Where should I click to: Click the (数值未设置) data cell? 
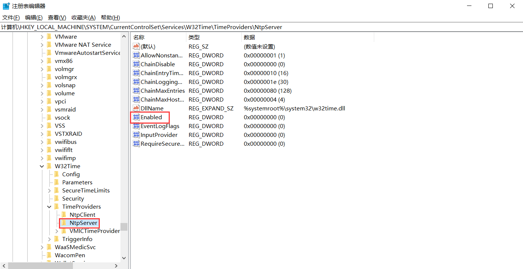coord(259,47)
